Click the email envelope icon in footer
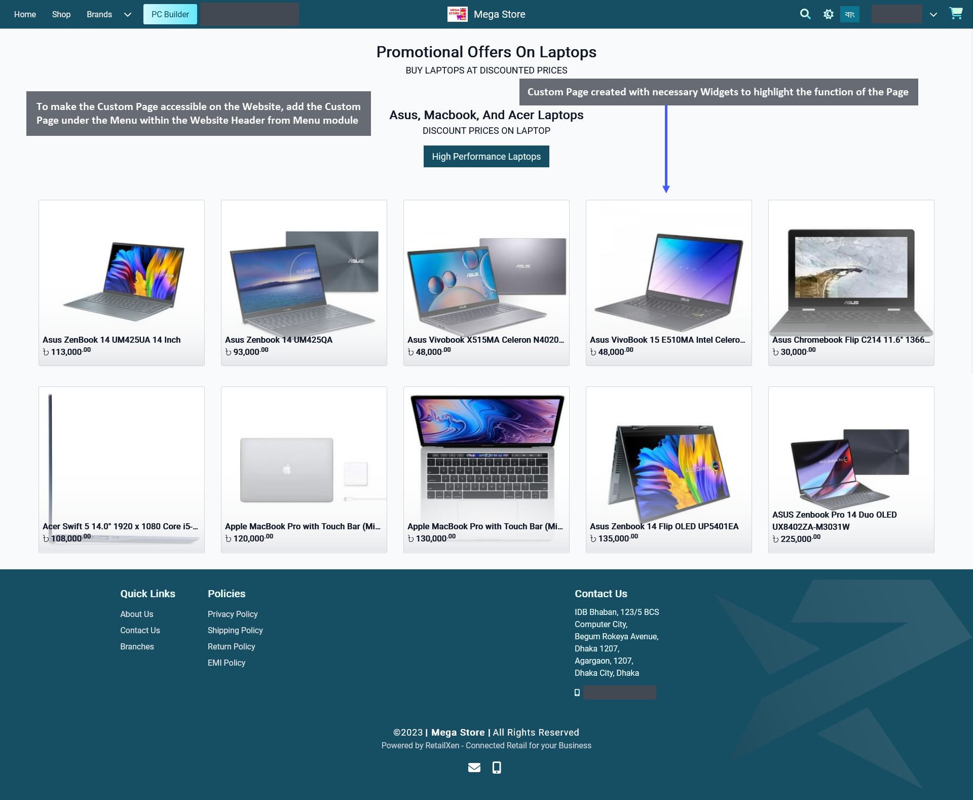The height and width of the screenshot is (800, 973). coord(474,768)
